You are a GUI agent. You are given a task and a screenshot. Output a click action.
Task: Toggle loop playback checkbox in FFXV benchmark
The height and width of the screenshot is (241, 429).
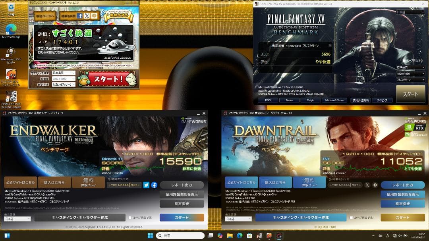click(404, 60)
